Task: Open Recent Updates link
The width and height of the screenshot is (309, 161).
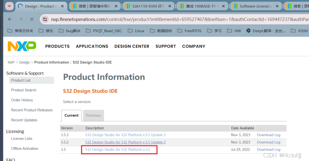Action: pyautogui.click(x=24, y=120)
